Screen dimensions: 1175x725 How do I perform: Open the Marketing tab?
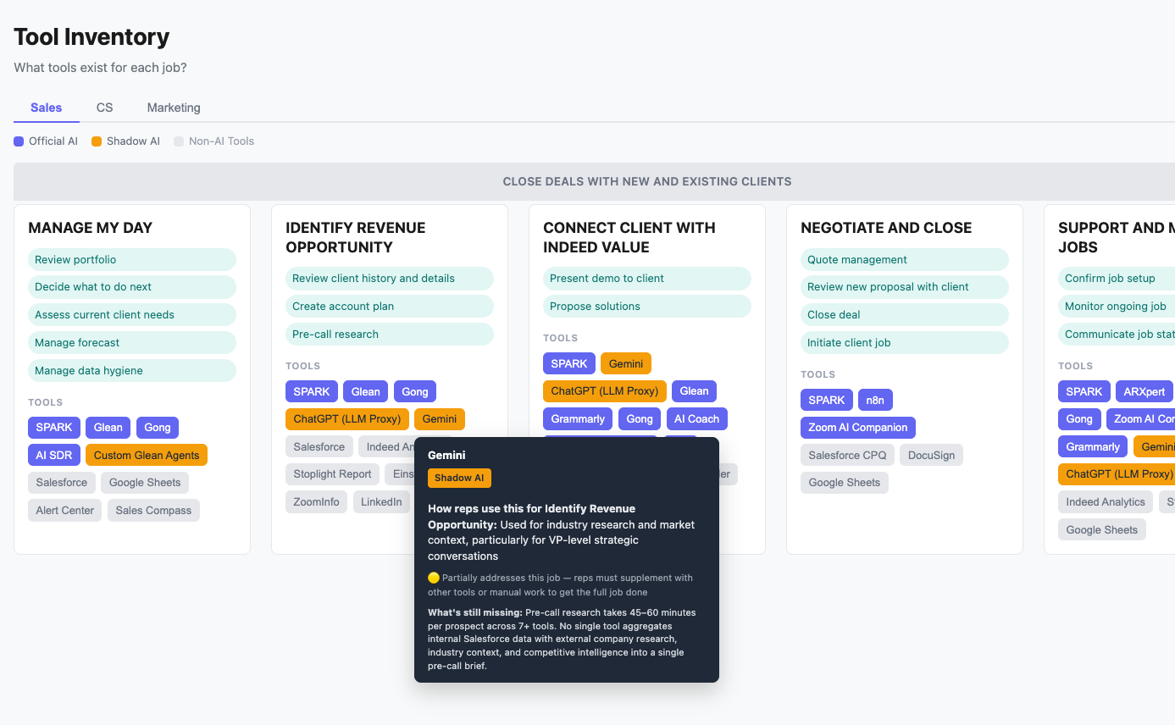(174, 108)
